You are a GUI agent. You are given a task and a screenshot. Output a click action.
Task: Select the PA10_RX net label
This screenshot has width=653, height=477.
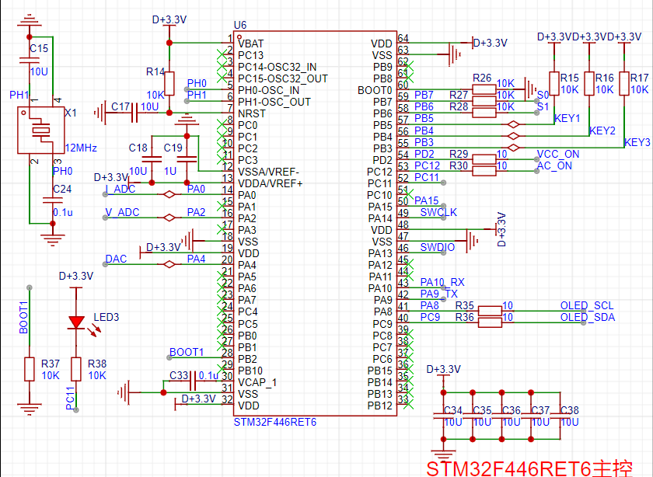[x=442, y=282]
